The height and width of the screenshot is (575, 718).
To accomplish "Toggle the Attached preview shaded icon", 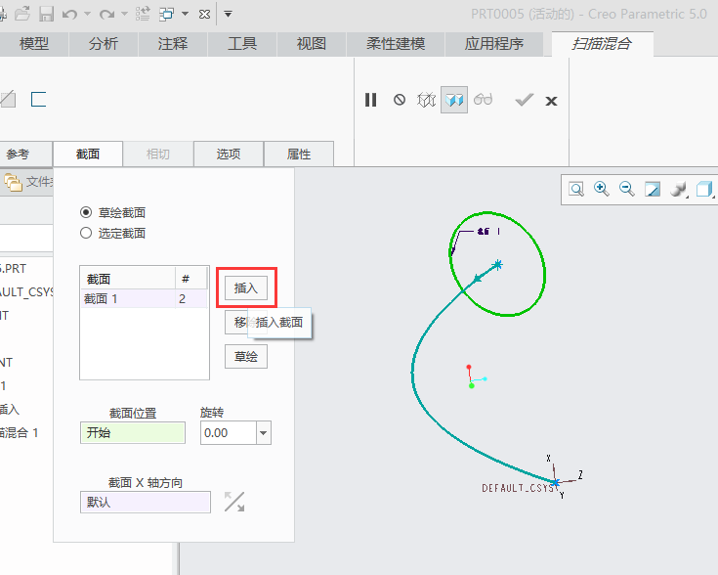I will coord(454,100).
